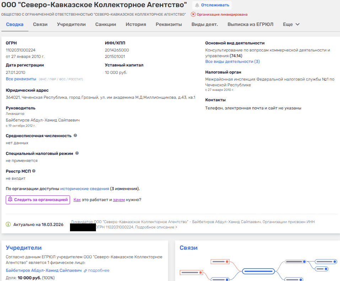Switch to the Связи tab
The width and height of the screenshot is (340, 281).
pos(40,25)
